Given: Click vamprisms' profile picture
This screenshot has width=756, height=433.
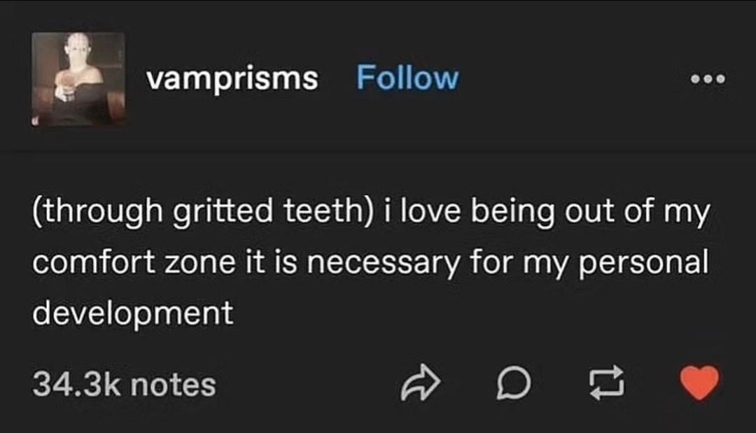Looking at the screenshot, I should 78,79.
